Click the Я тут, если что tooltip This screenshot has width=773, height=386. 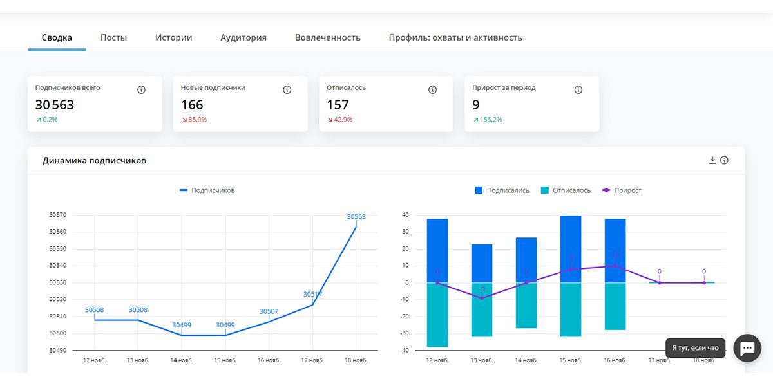click(x=695, y=348)
